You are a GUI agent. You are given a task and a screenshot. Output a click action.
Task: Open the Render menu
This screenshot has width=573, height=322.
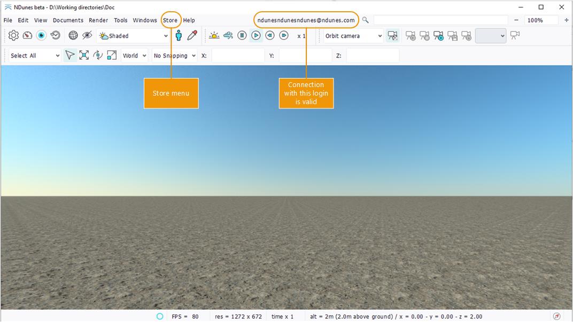coord(98,20)
